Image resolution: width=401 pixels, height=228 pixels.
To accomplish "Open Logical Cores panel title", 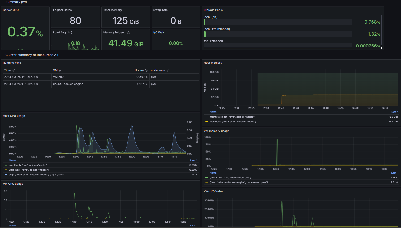I will 62,10.
